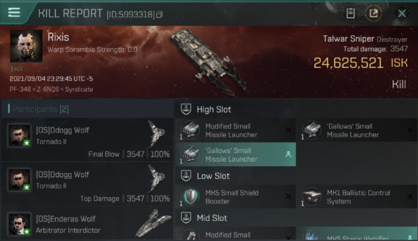The image size is (418, 241).
Task: Open the hamburger menu
Action: 14,13
